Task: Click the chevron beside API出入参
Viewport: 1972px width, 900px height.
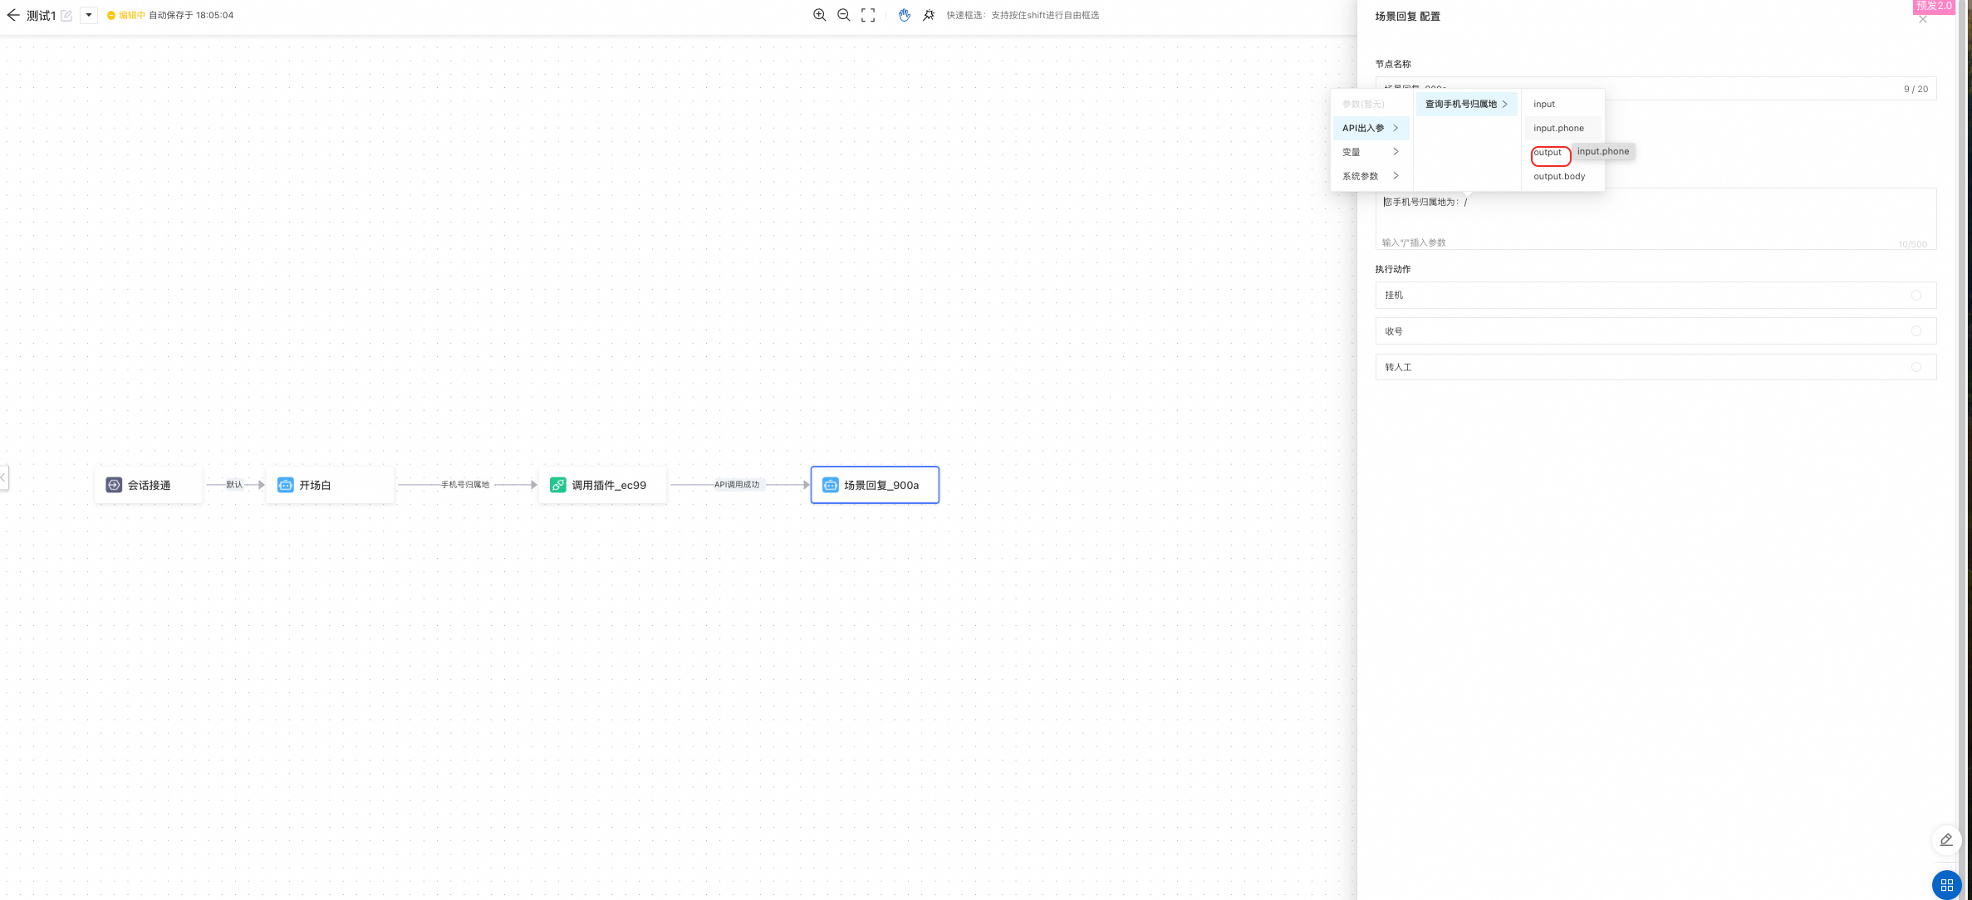Action: (1396, 128)
